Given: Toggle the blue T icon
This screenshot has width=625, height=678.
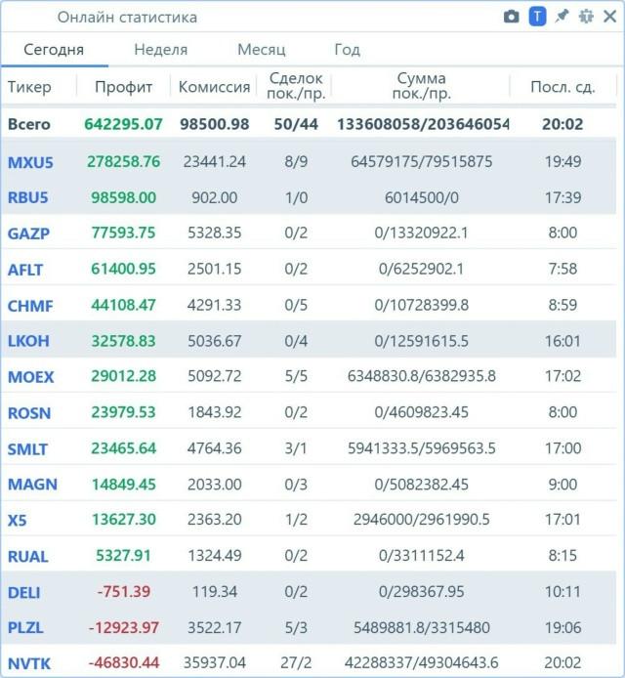Looking at the screenshot, I should tap(537, 17).
